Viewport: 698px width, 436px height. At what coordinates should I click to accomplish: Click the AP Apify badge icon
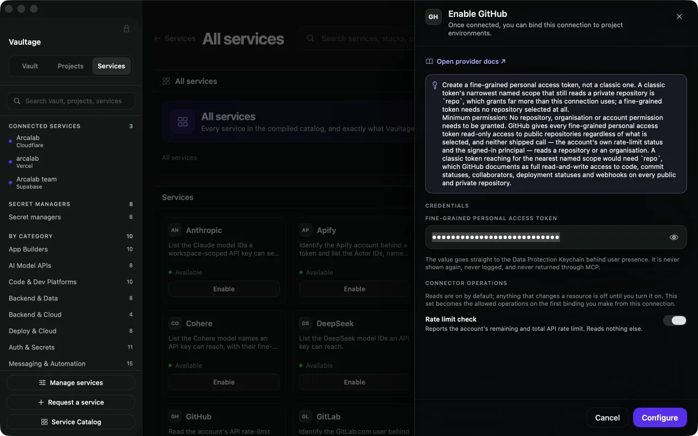[305, 230]
